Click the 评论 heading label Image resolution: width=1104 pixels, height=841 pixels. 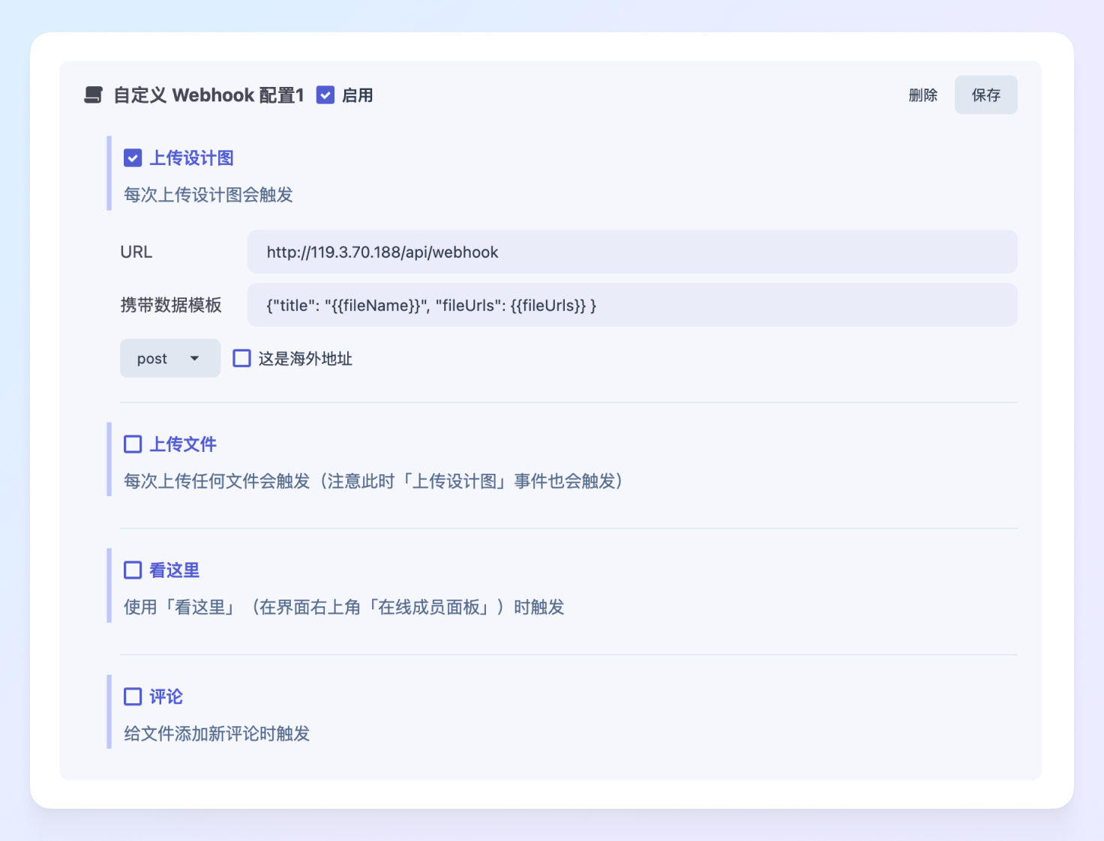point(166,697)
